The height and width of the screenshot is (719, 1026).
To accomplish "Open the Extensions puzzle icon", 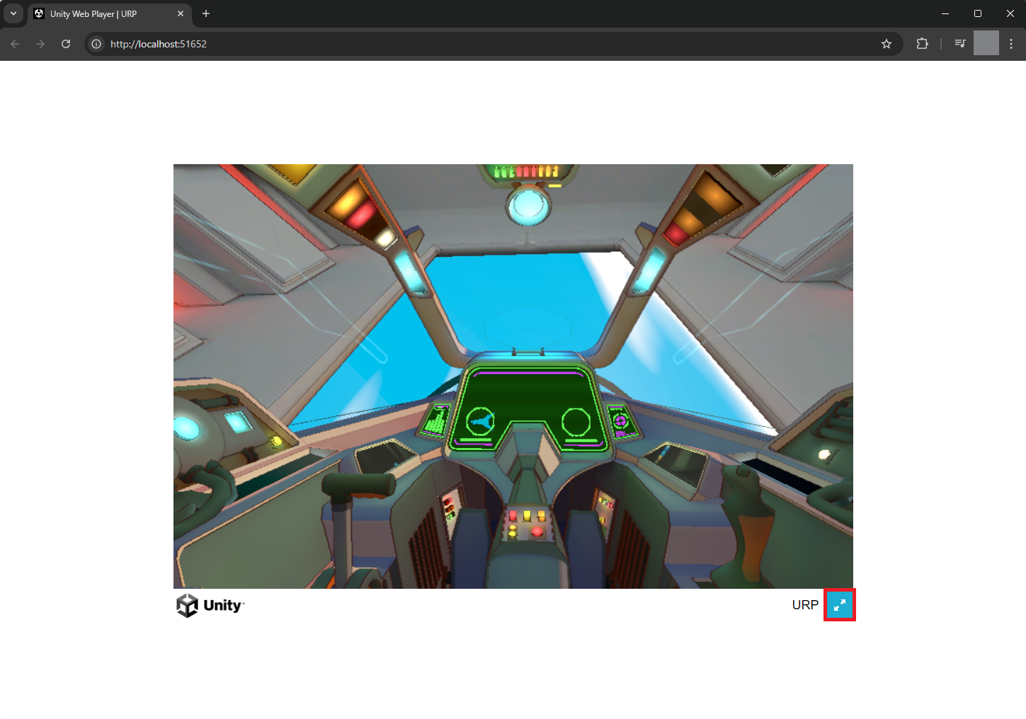I will 922,44.
